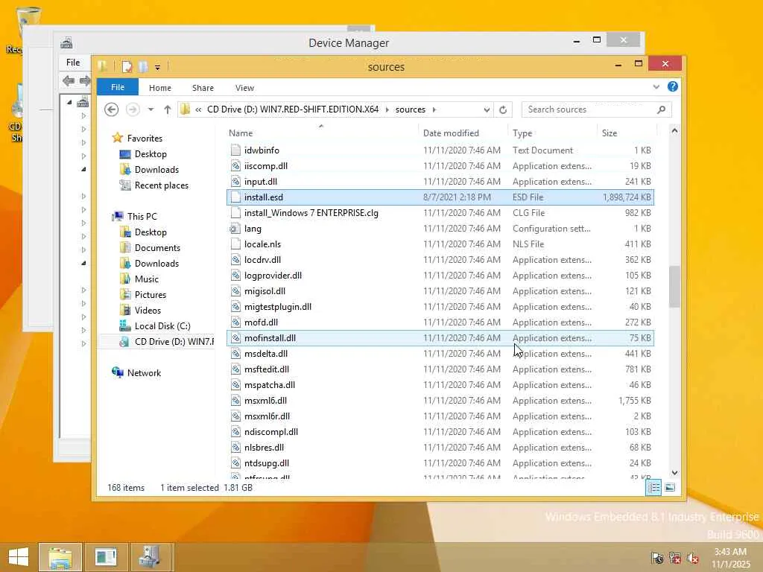
Task: Expand the ribbon with chevron
Action: point(656,86)
